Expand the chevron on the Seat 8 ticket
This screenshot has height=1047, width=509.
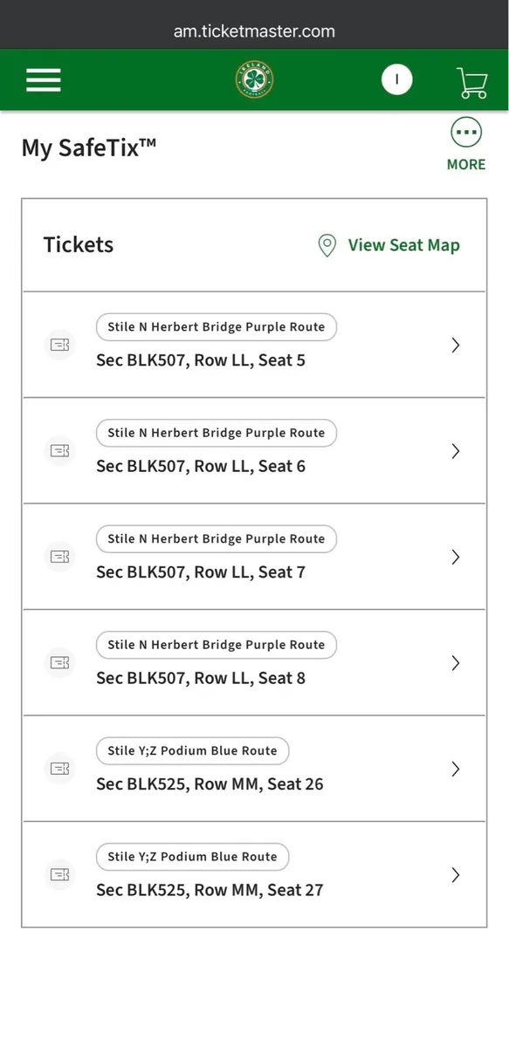[x=455, y=663]
